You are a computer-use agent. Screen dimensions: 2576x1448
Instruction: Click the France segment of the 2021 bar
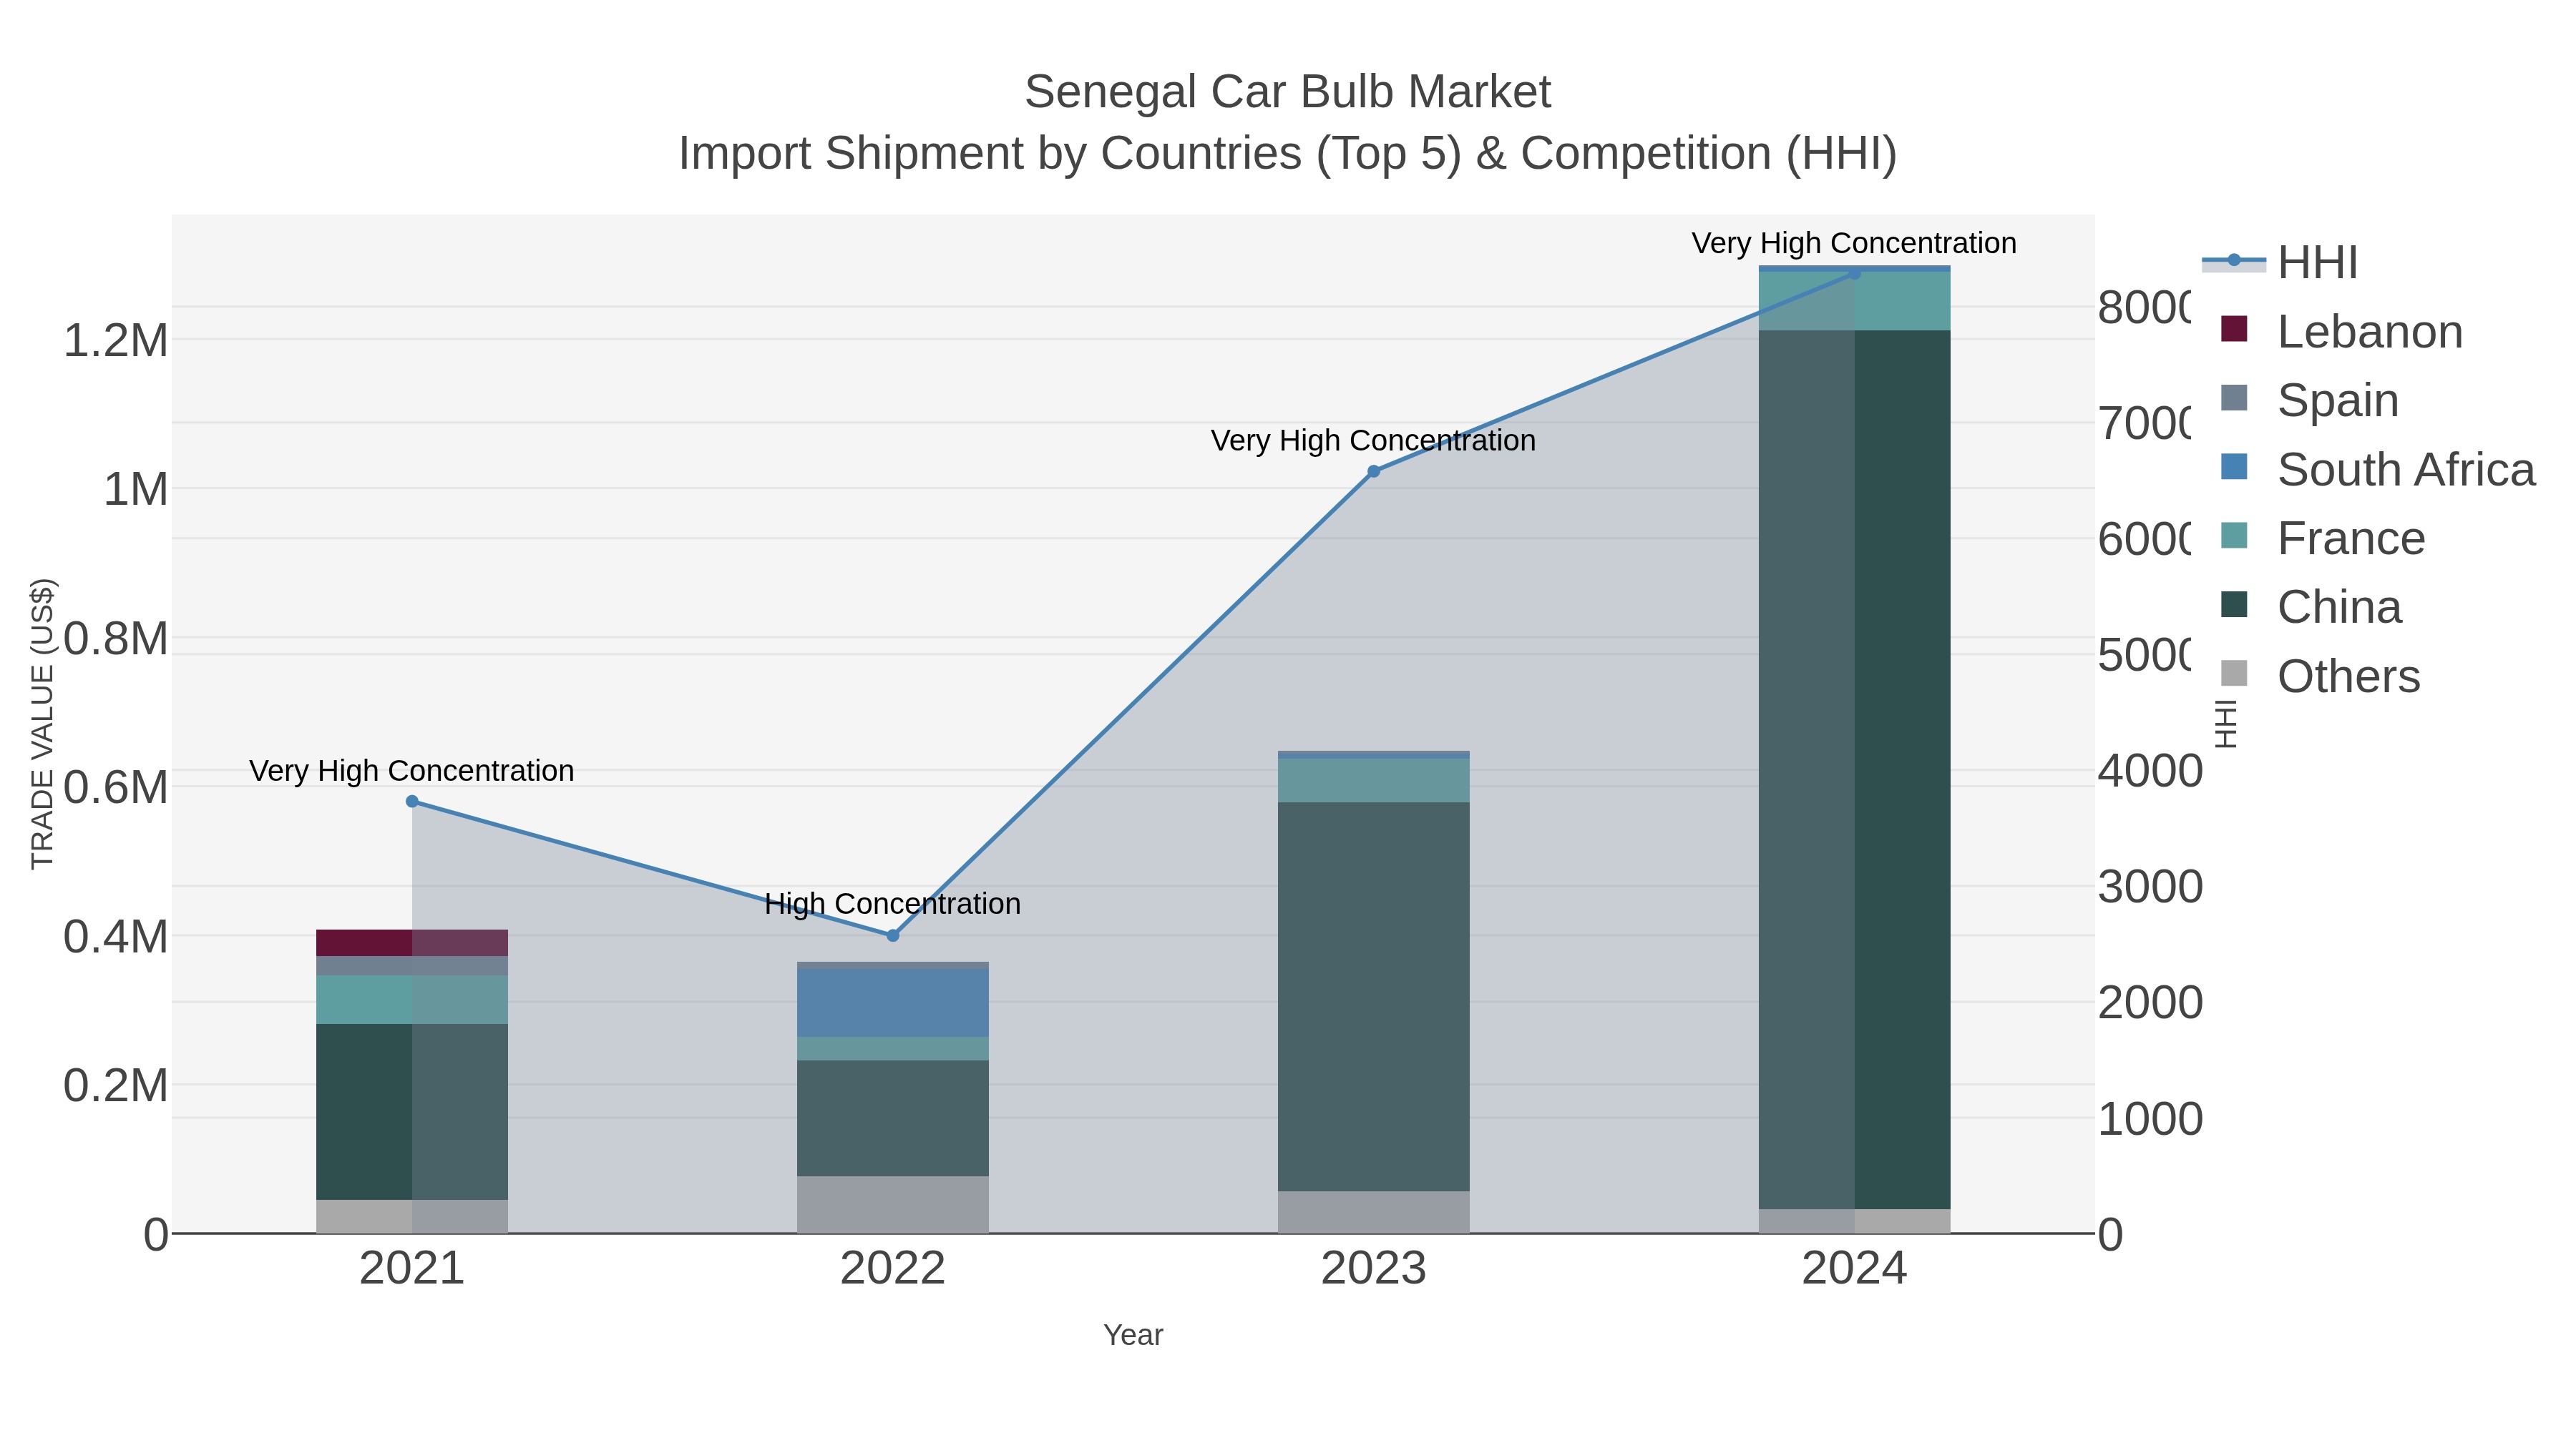(x=412, y=1000)
